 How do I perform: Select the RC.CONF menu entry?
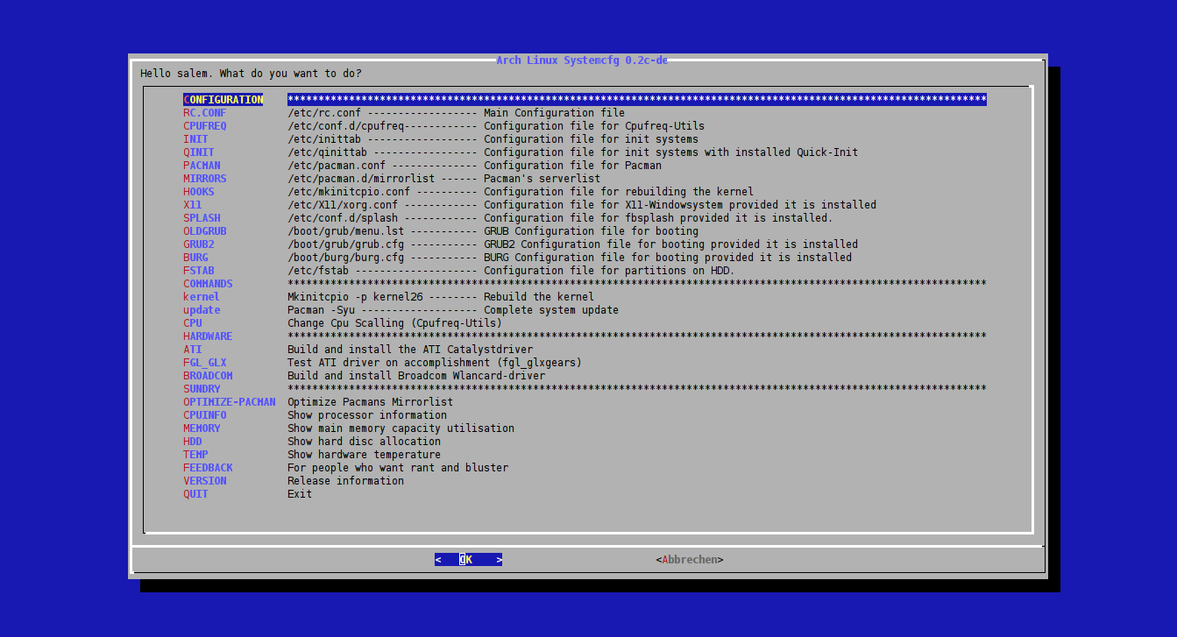coord(204,113)
